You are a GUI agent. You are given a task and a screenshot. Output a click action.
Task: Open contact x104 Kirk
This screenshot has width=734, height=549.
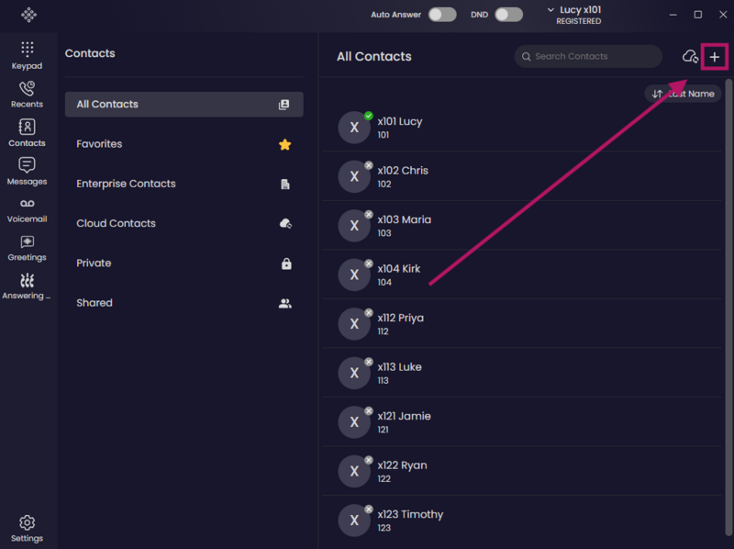tap(521, 274)
